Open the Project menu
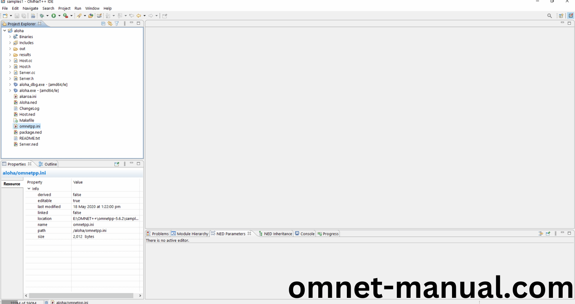Image resolution: width=575 pixels, height=304 pixels. 65,8
